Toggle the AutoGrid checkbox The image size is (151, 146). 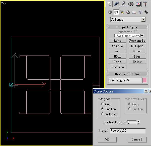135,31
